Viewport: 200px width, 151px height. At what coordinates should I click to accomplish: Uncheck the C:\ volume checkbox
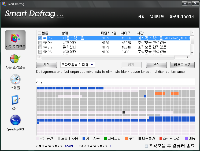pos(40,38)
